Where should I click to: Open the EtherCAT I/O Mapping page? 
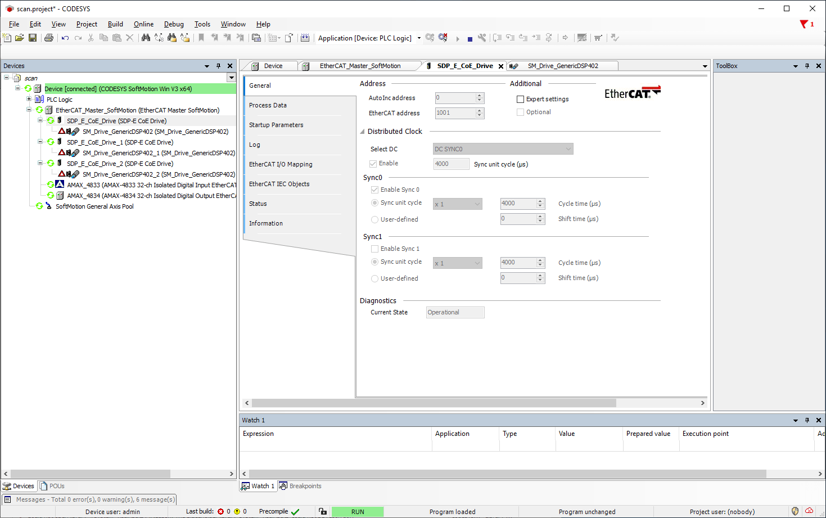point(281,164)
